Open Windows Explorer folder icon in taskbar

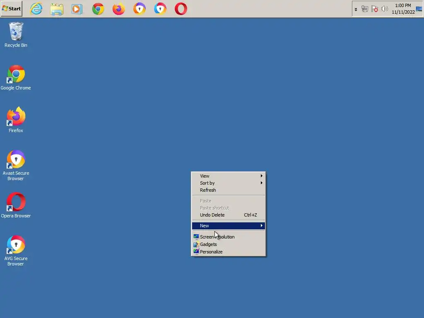[x=57, y=9]
